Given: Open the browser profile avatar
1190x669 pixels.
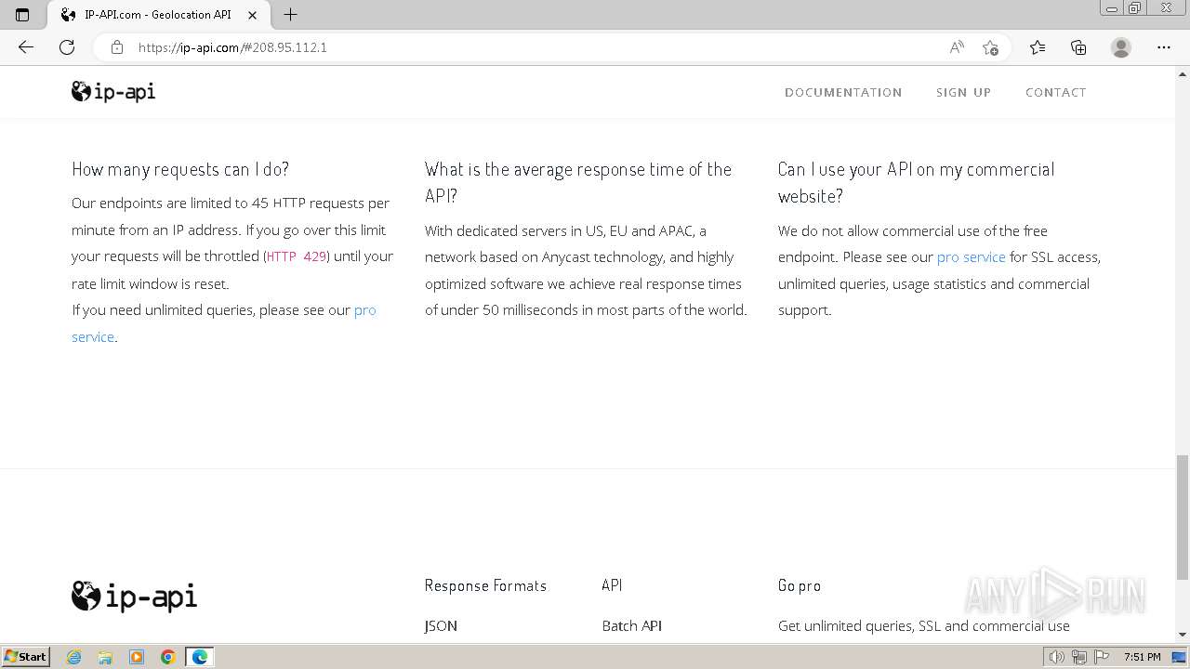Looking at the screenshot, I should tap(1121, 47).
